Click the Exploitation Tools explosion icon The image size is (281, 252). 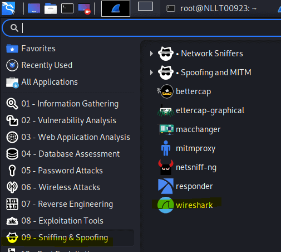pos(12,221)
